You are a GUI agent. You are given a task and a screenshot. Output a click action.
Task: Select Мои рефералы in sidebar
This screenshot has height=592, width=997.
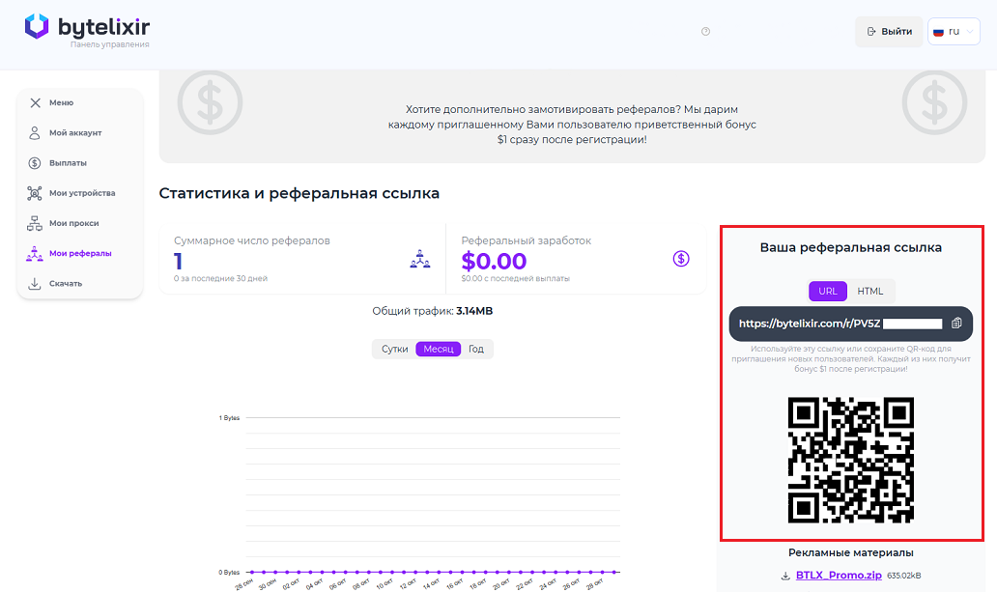click(x=69, y=253)
